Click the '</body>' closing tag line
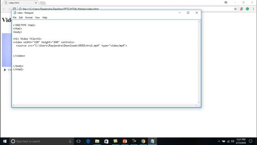257x145 pixels. tap(18, 66)
